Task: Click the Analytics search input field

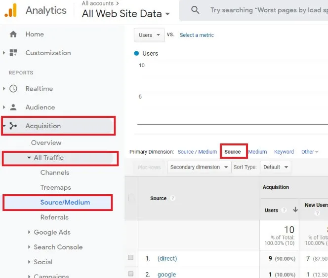Action: [x=267, y=10]
